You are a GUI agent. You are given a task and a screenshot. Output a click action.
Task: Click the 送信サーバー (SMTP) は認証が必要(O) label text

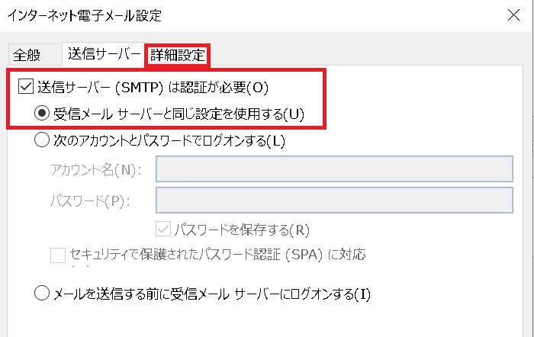click(x=153, y=88)
